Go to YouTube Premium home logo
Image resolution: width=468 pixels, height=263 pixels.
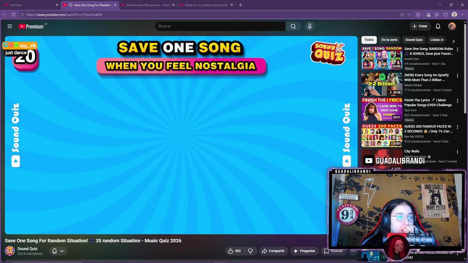click(x=31, y=26)
